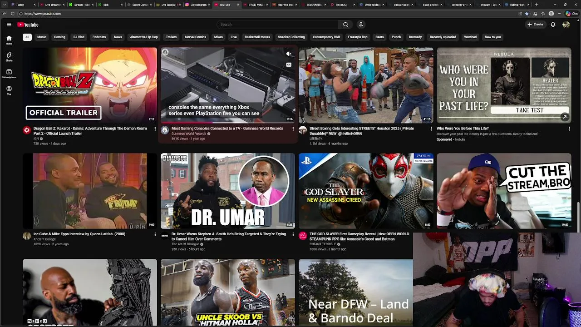Open the external link arrow on the Nebula ad
This screenshot has width=581, height=327.
coord(565,117)
